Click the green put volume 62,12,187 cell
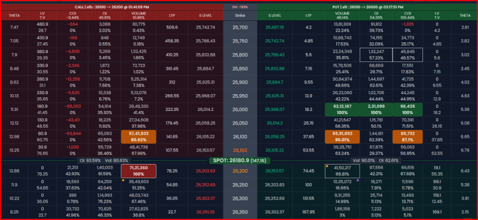Viewport: 478px width, 220px height. [x=342, y=109]
